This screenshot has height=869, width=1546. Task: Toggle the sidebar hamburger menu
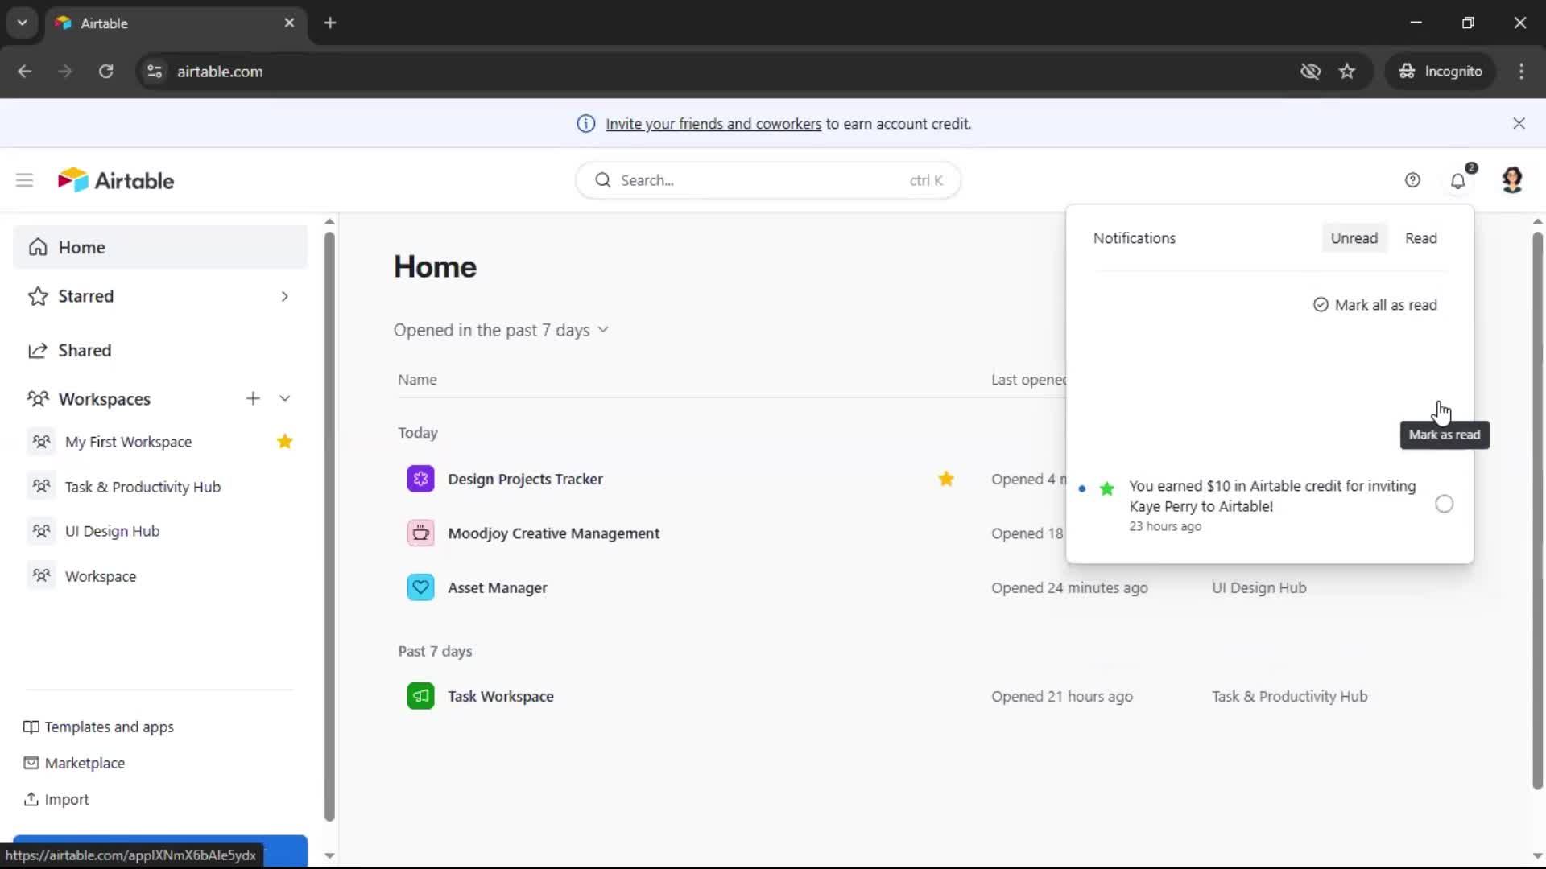coord(24,180)
